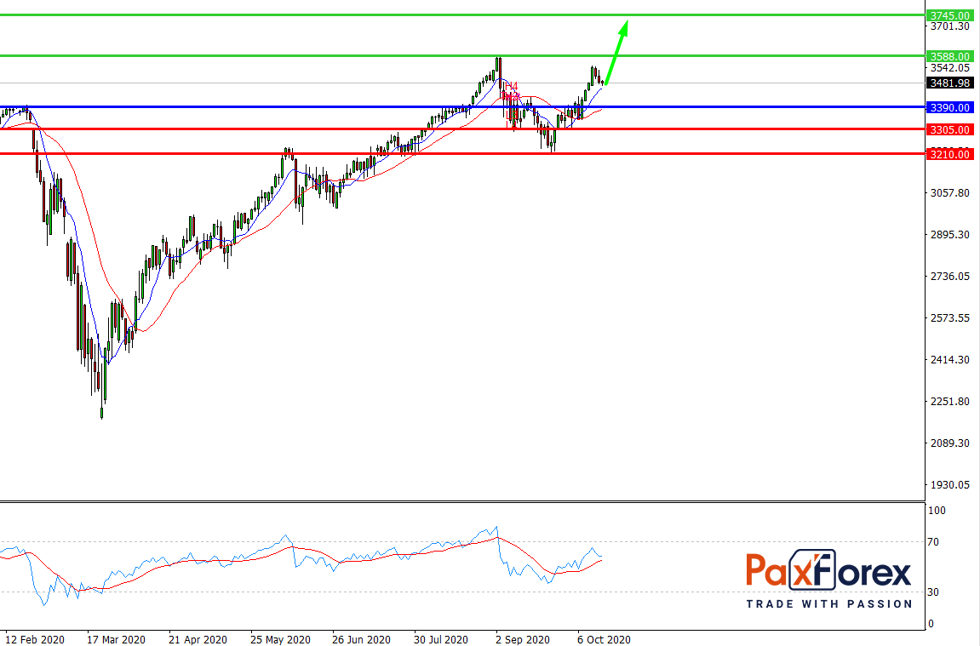
Task: Click the RSI 30 level label
Action: 933,592
